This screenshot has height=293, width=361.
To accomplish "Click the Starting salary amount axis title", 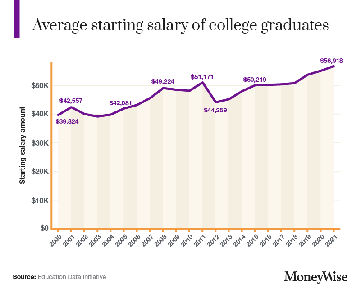I will point(23,145).
